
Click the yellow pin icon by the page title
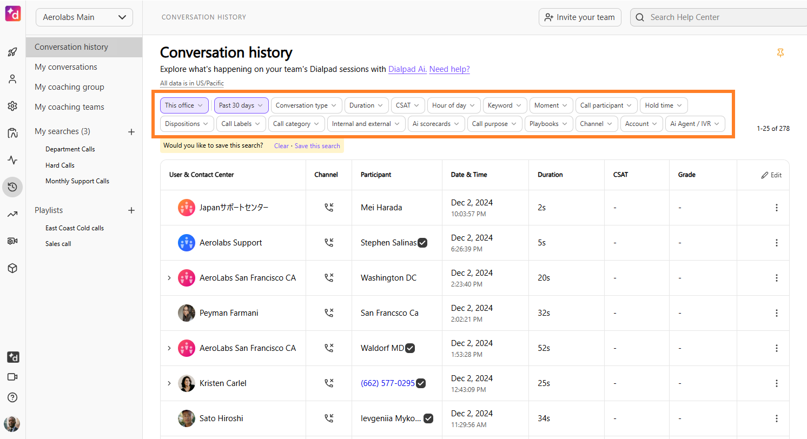[780, 52]
